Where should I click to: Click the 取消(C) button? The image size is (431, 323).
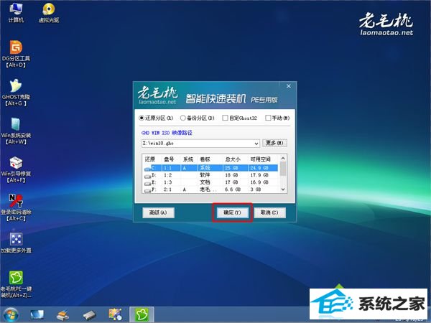coord(269,212)
